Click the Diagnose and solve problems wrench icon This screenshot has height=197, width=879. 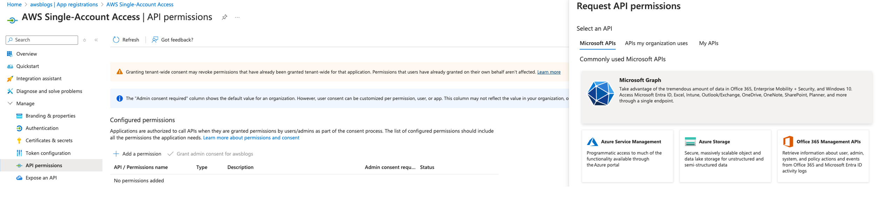[x=10, y=91]
